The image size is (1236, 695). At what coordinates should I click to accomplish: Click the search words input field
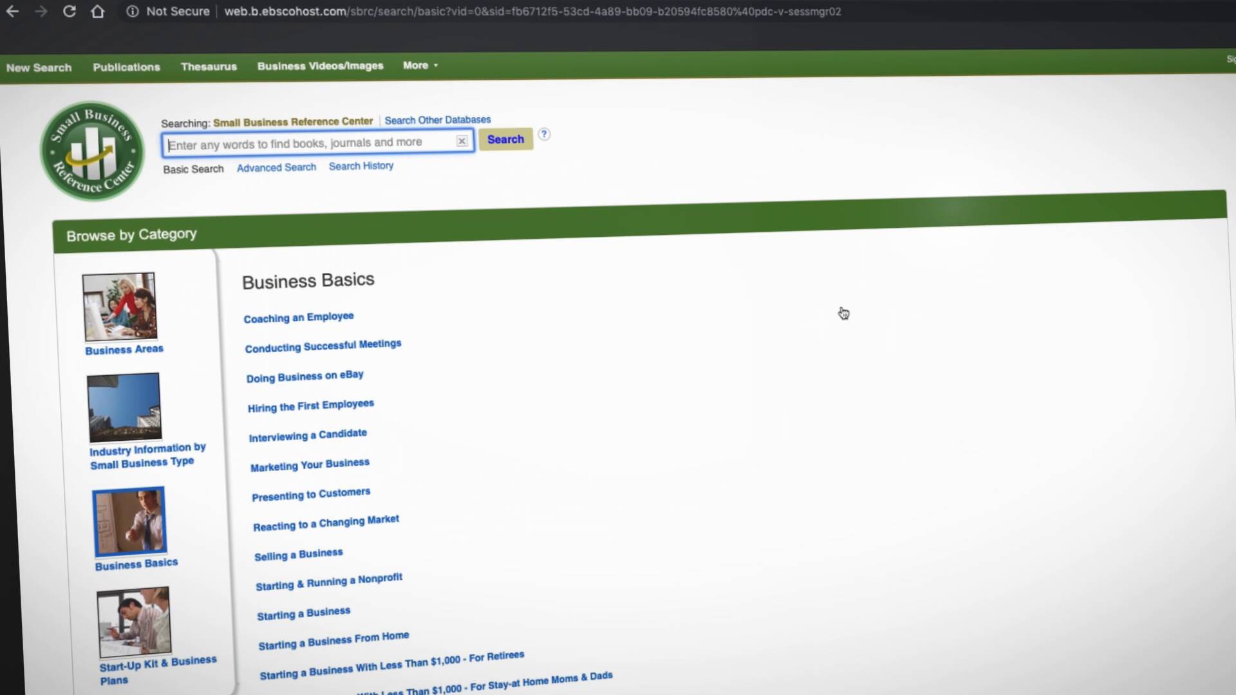tap(309, 143)
